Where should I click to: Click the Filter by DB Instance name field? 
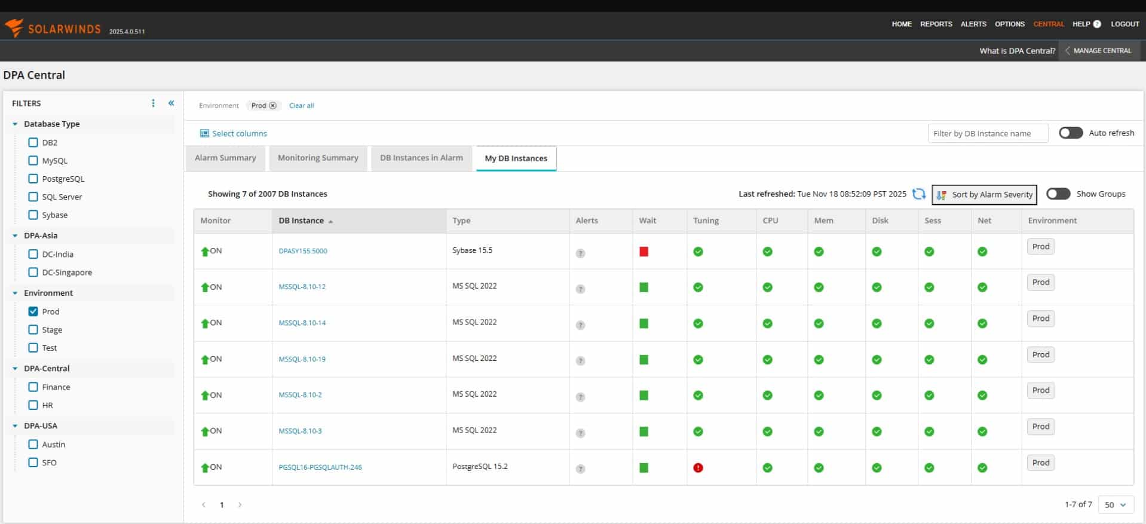(x=988, y=133)
